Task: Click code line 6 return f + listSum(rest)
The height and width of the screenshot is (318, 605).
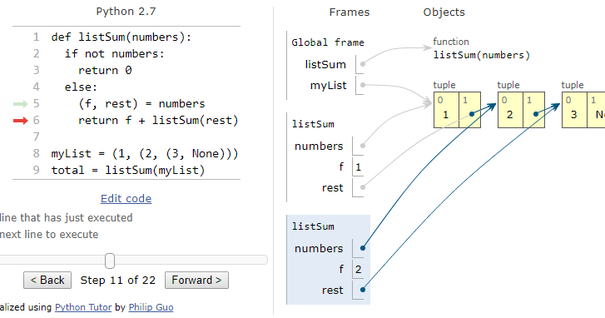Action: (x=158, y=120)
